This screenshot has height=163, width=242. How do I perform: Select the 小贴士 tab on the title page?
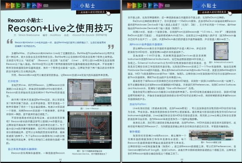coord(95,5)
